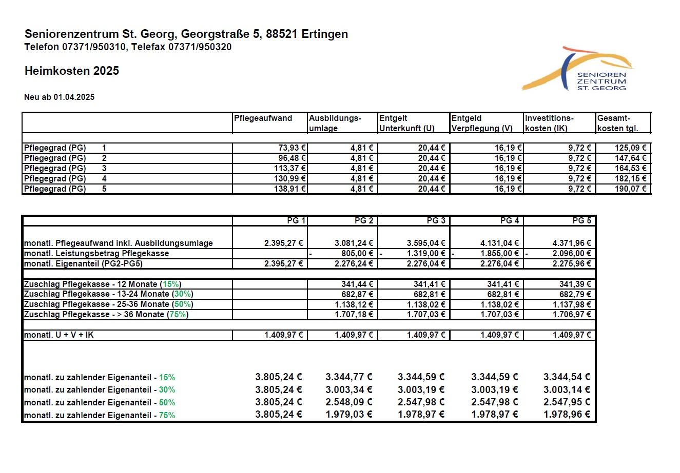The width and height of the screenshot is (680, 473).
Task: Click the Pflegeaufwand value 138,91 €
Action: 290,189
